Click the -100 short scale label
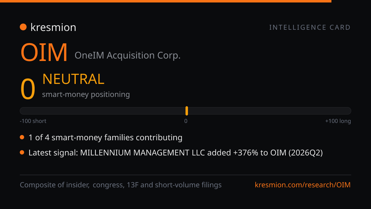The image size is (371, 209). click(33, 121)
